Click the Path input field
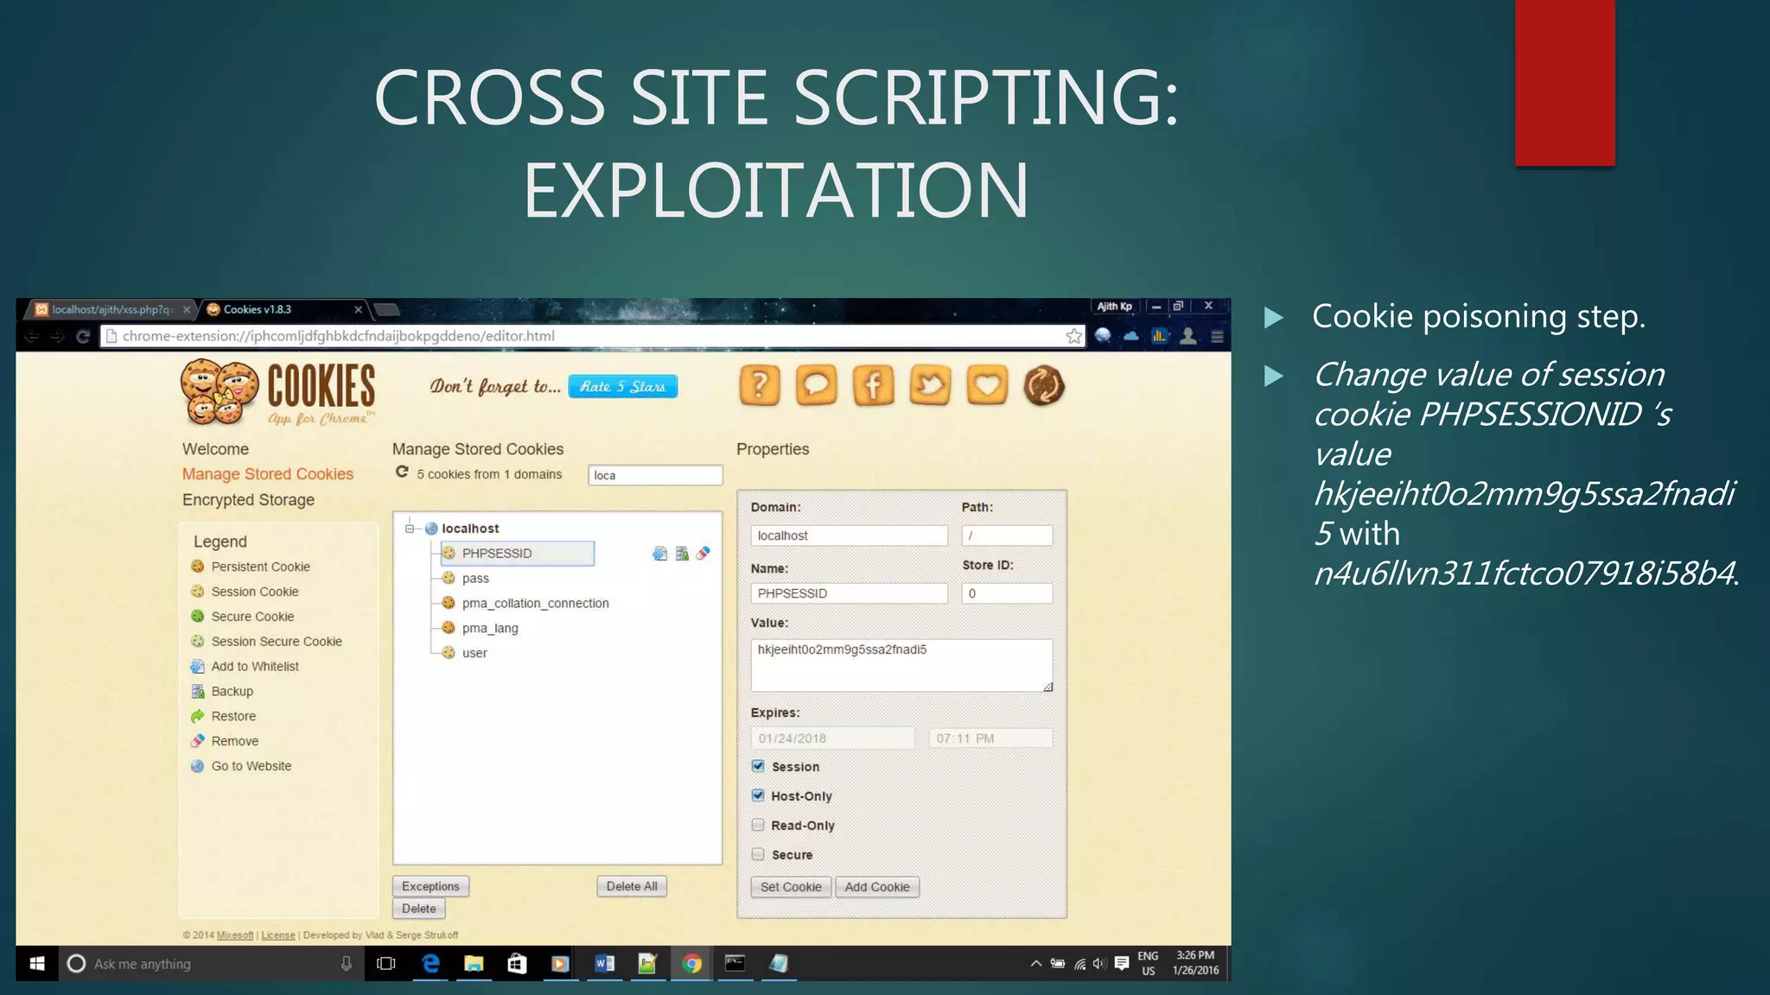This screenshot has width=1770, height=995. click(x=1007, y=536)
